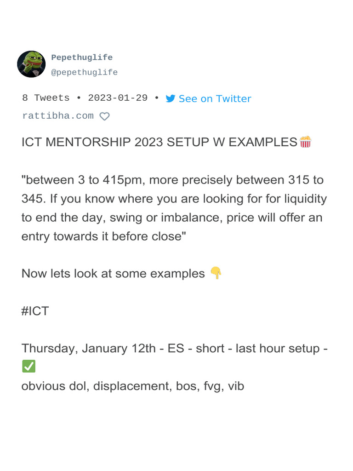Viewport: 353px width, 471px height.
Task: Click "Now lets look at some examples" text
Action: coord(113,274)
